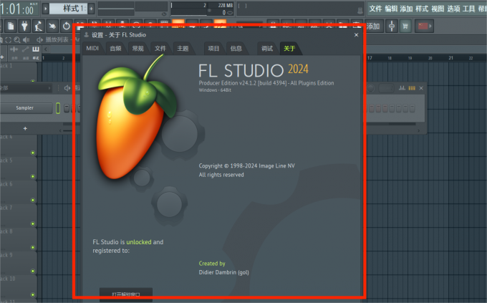Switch to the 项目 settings tab
Image resolution: width=487 pixels, height=303 pixels.
[213, 49]
